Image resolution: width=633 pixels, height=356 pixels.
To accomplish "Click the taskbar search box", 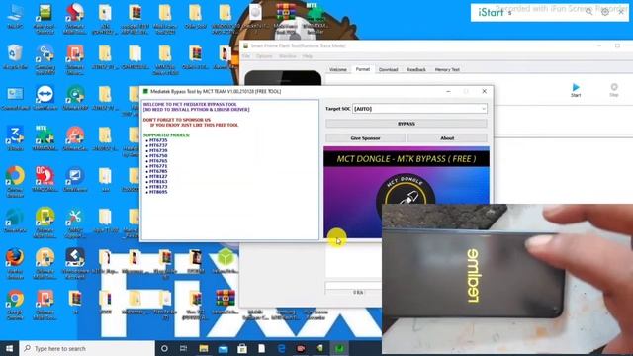I will point(87,348).
